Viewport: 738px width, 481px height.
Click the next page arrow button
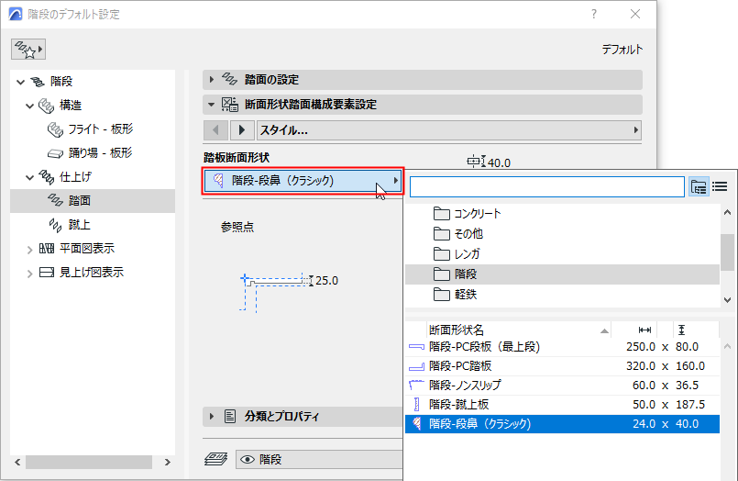[x=242, y=130]
